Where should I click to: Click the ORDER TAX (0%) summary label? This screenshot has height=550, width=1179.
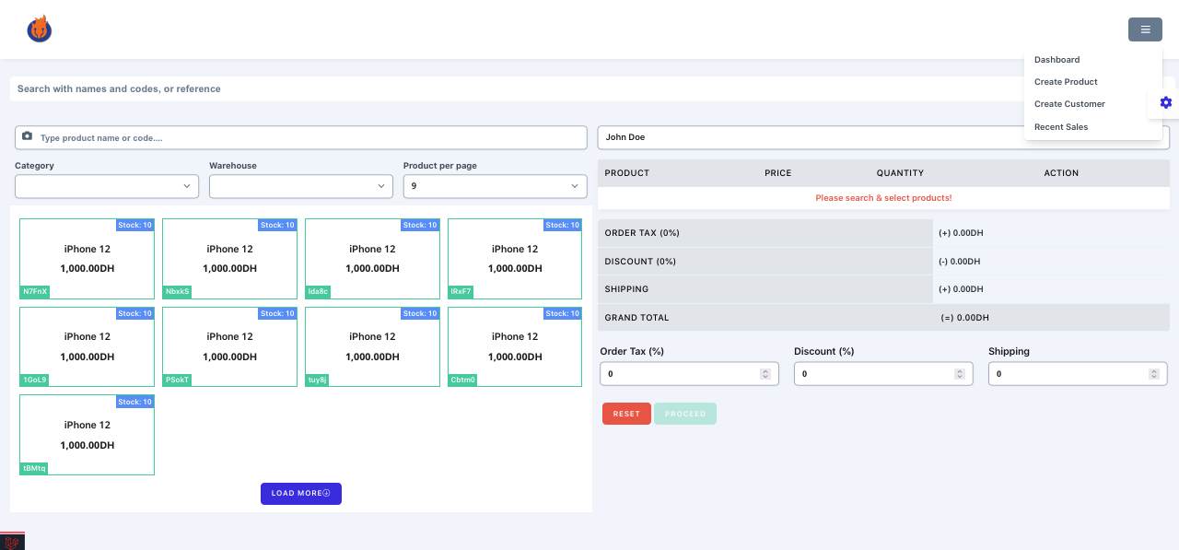tap(642, 233)
